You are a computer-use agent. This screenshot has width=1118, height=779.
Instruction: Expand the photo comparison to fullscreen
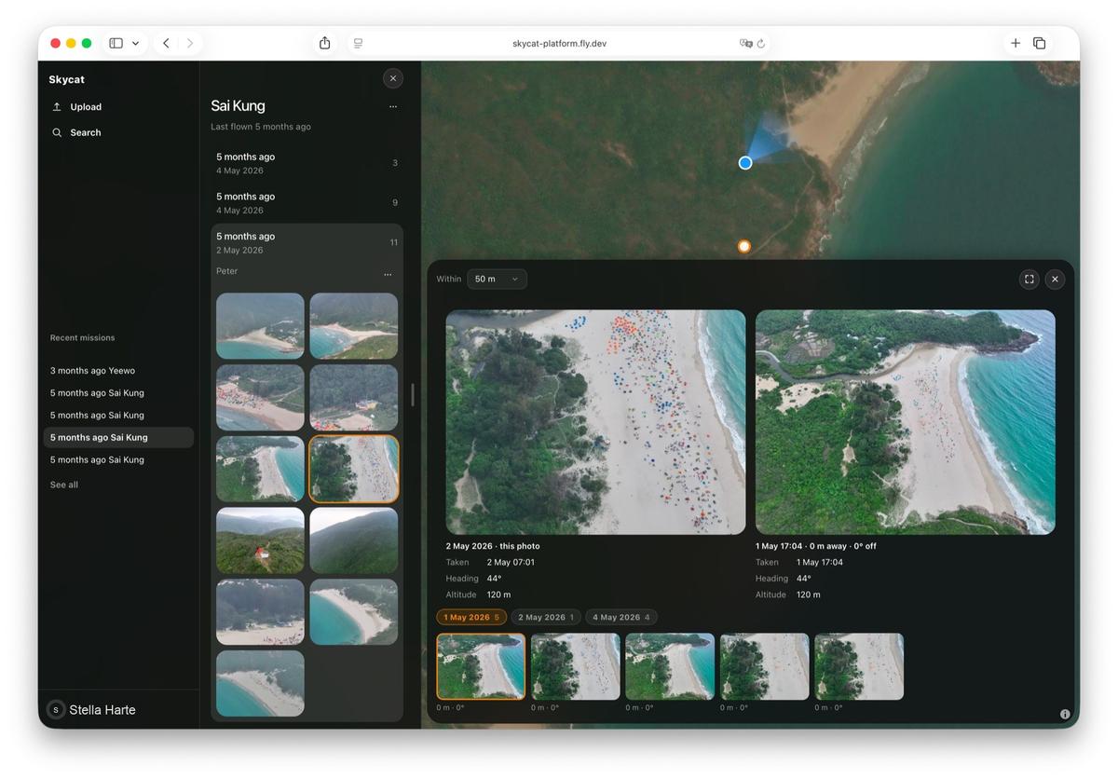[x=1029, y=279]
